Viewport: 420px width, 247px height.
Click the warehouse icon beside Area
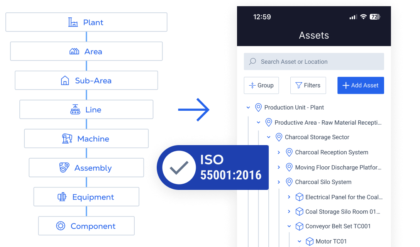[74, 51]
